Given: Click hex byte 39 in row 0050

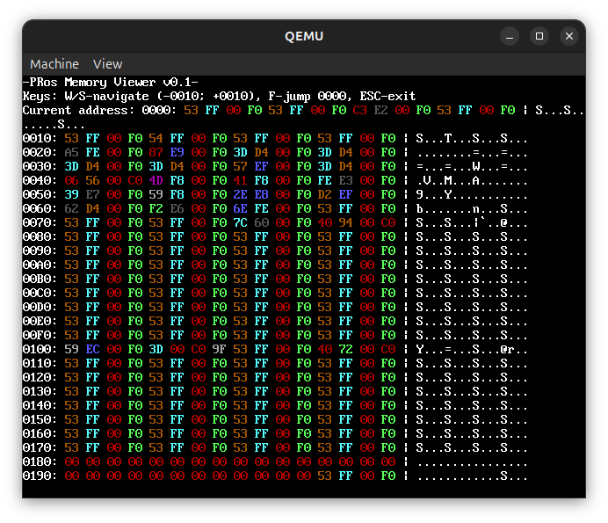Looking at the screenshot, I should [71, 195].
